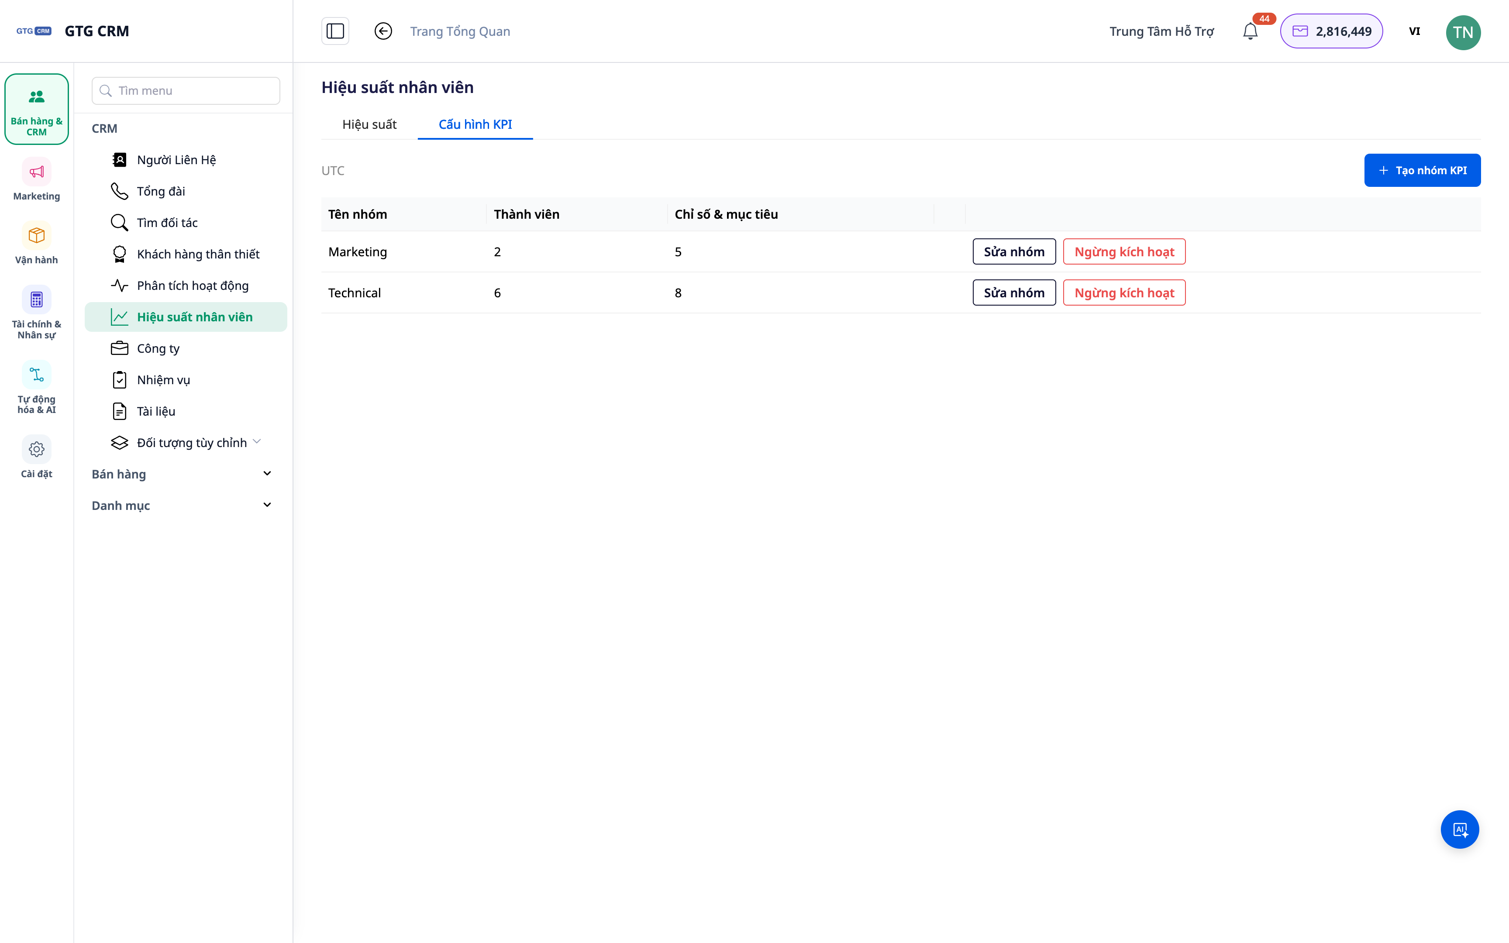Click Ngừng kích hoạt for Technical row
Screen dimensions: 1509x943
tap(1124, 293)
